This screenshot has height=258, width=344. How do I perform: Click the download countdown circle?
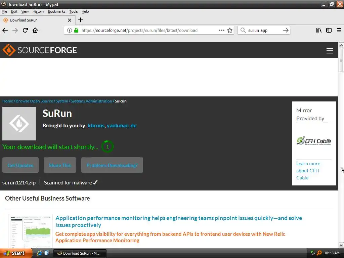click(x=107, y=147)
